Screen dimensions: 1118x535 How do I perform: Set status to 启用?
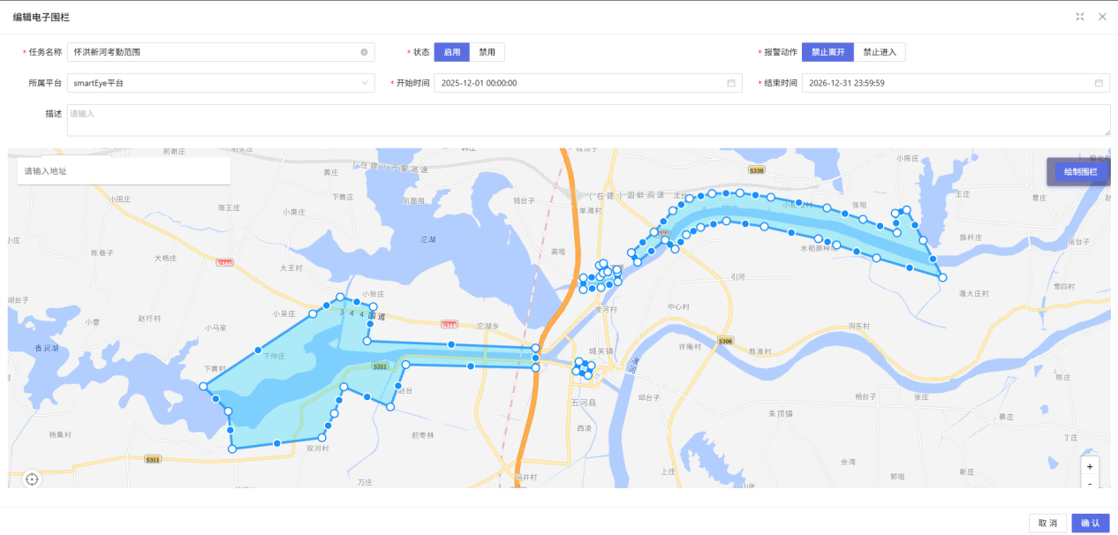(451, 52)
